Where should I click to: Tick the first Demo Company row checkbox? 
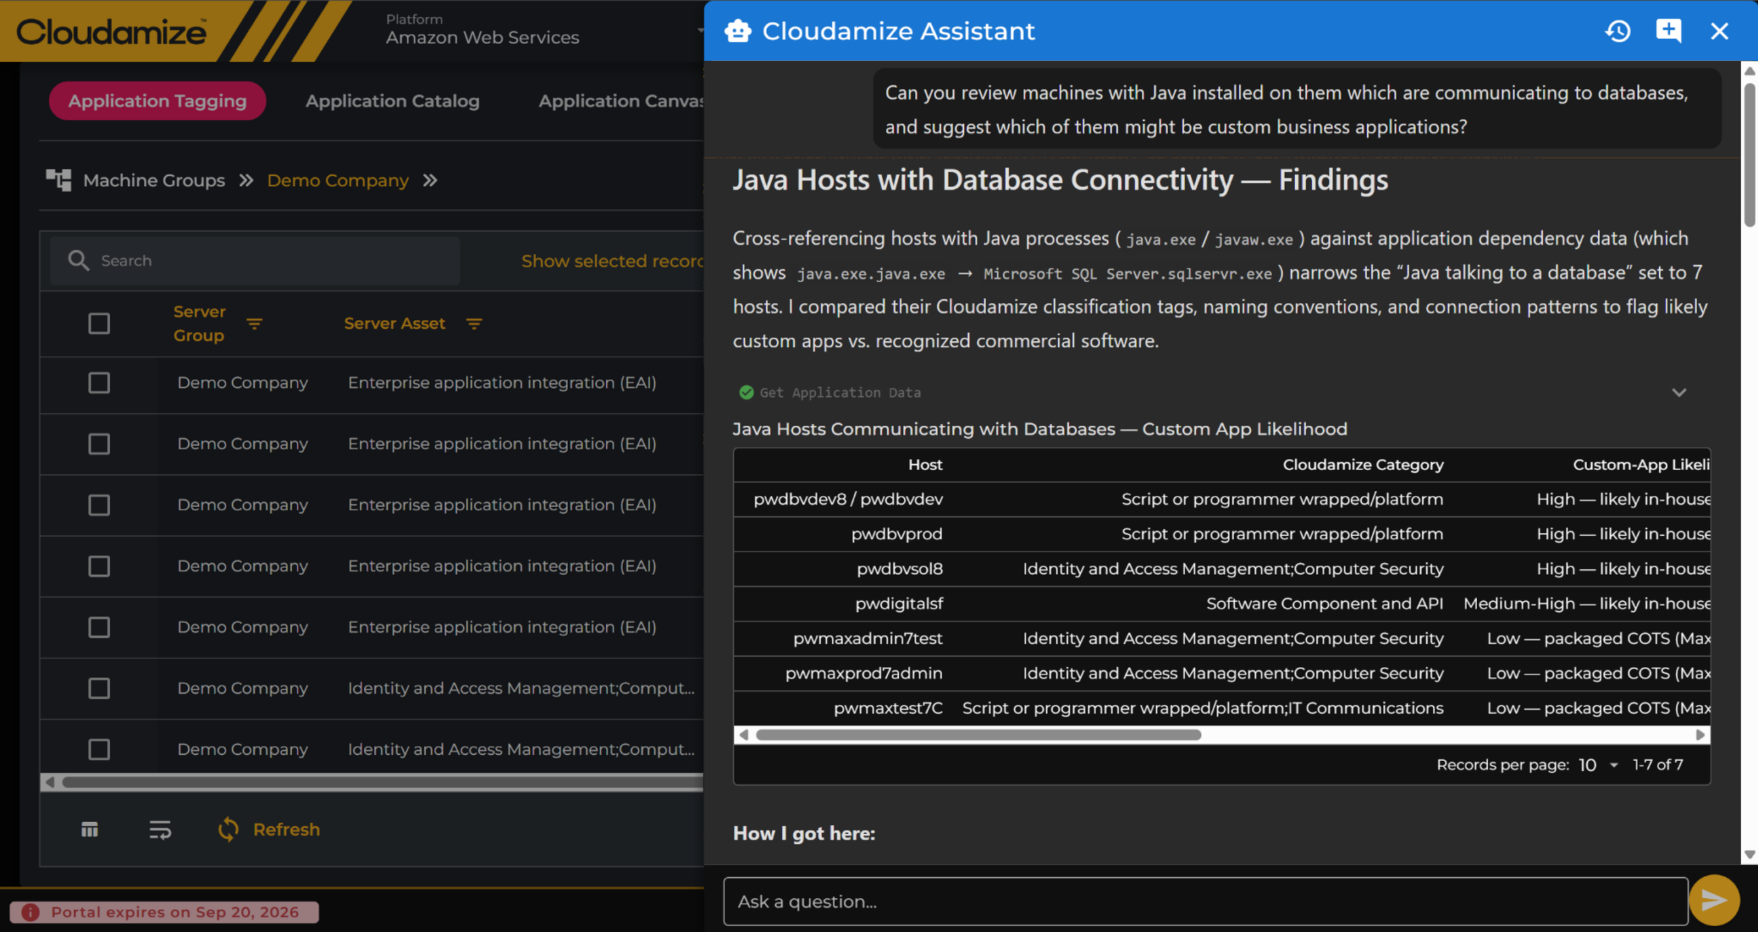tap(99, 383)
